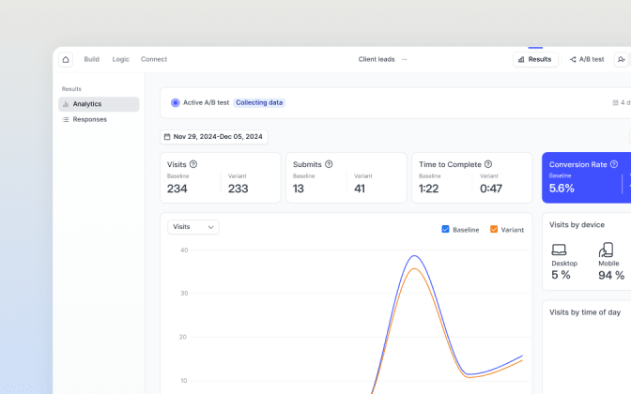Switch to the Logic tab
This screenshot has width=631, height=394.
121,59
